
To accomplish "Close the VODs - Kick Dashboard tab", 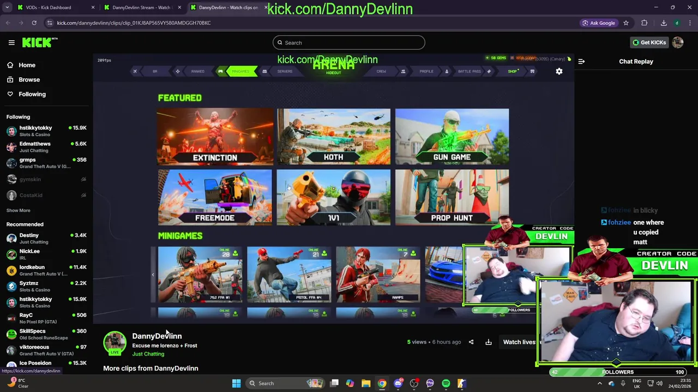I will (x=93, y=8).
